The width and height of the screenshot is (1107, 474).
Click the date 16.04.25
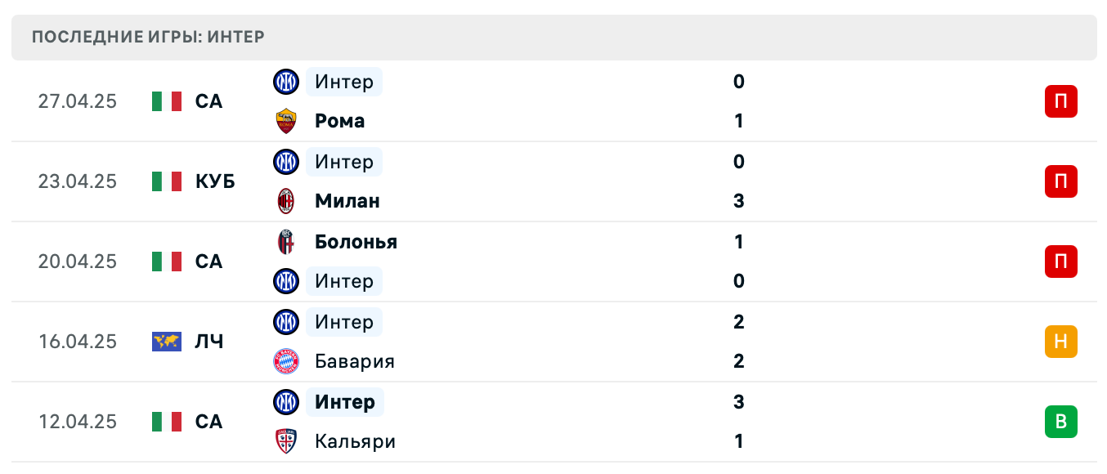point(78,342)
